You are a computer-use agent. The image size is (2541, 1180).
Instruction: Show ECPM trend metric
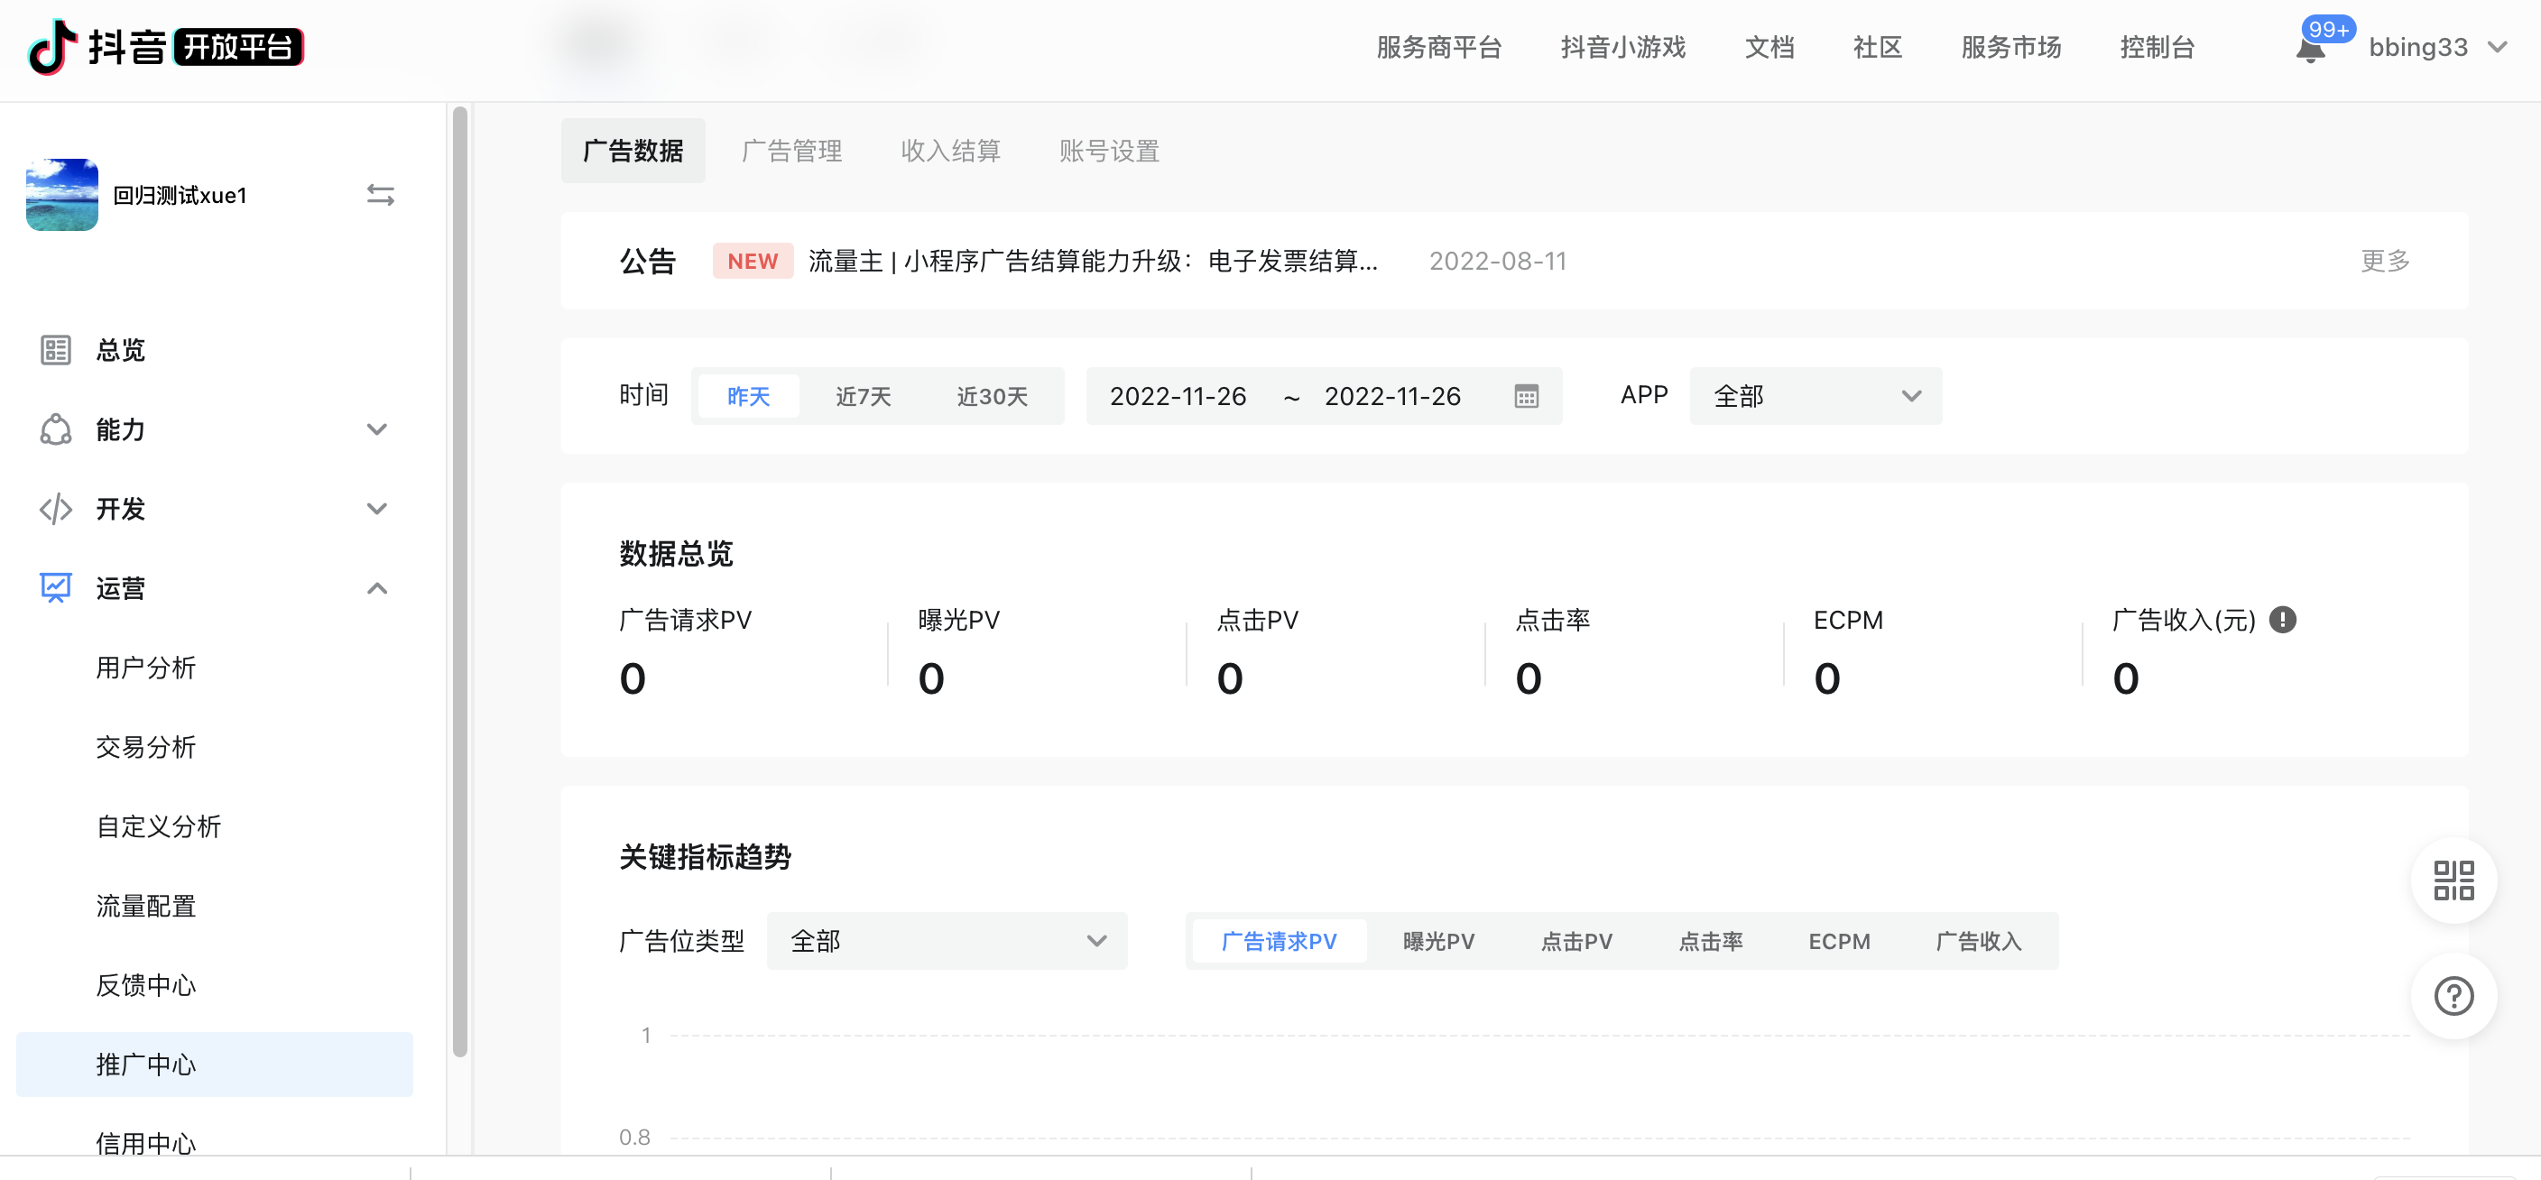click(x=1839, y=942)
